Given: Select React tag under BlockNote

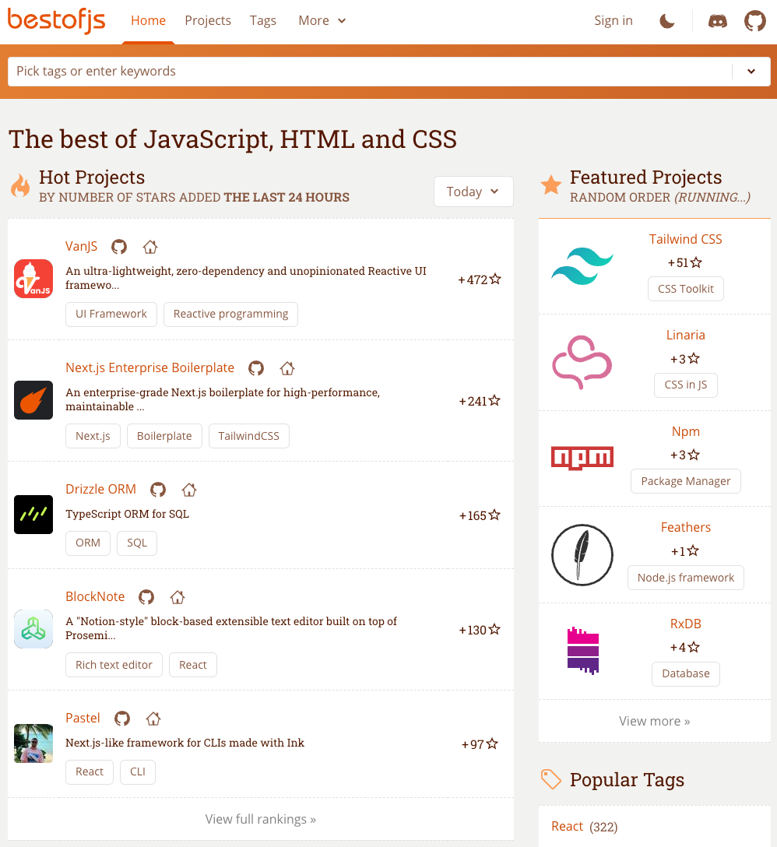Looking at the screenshot, I should 193,665.
